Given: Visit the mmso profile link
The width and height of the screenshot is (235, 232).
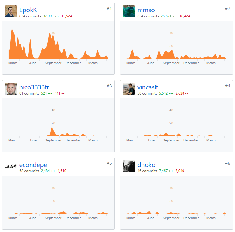Looking at the screenshot, I should coord(146,10).
